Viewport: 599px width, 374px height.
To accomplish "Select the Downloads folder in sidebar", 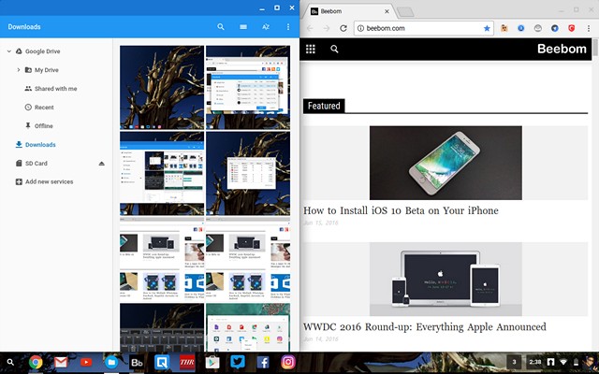I will pos(40,145).
